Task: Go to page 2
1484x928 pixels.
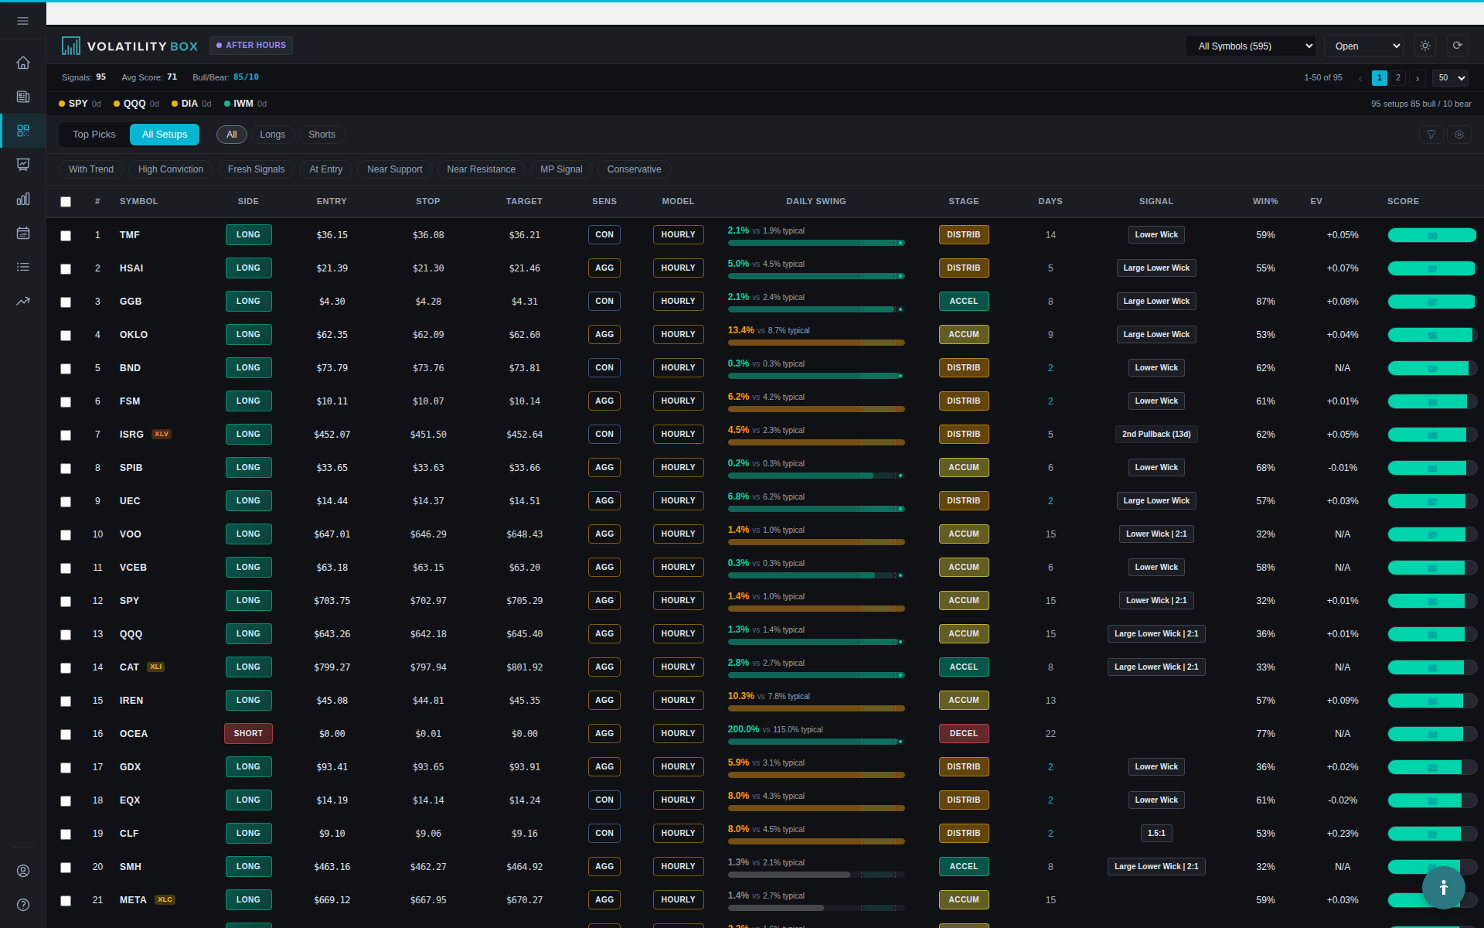Action: [1398, 78]
